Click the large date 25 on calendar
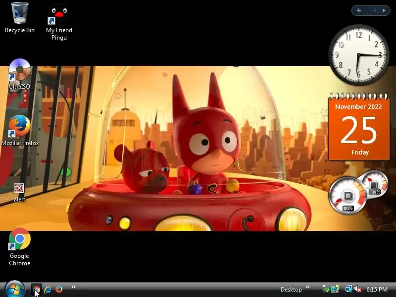This screenshot has width=396, height=297. click(358, 130)
